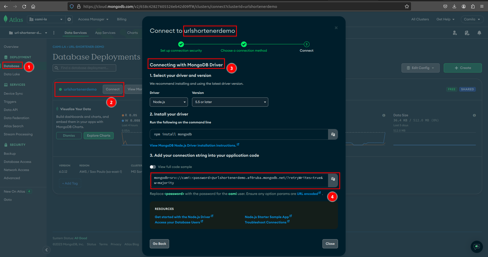Open browser downloads icon
The width and height of the screenshot is (488, 257).
[x=454, y=6]
